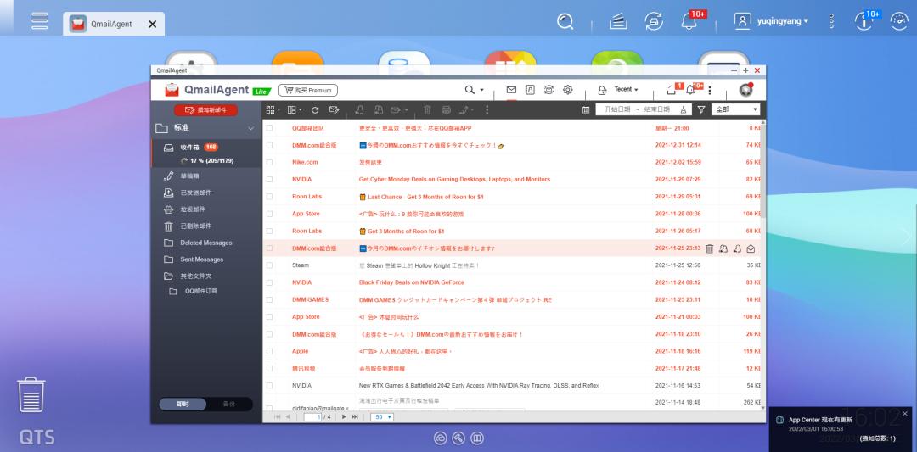
Task: Open the Get 3 Months of Roon email
Action: coord(406,232)
